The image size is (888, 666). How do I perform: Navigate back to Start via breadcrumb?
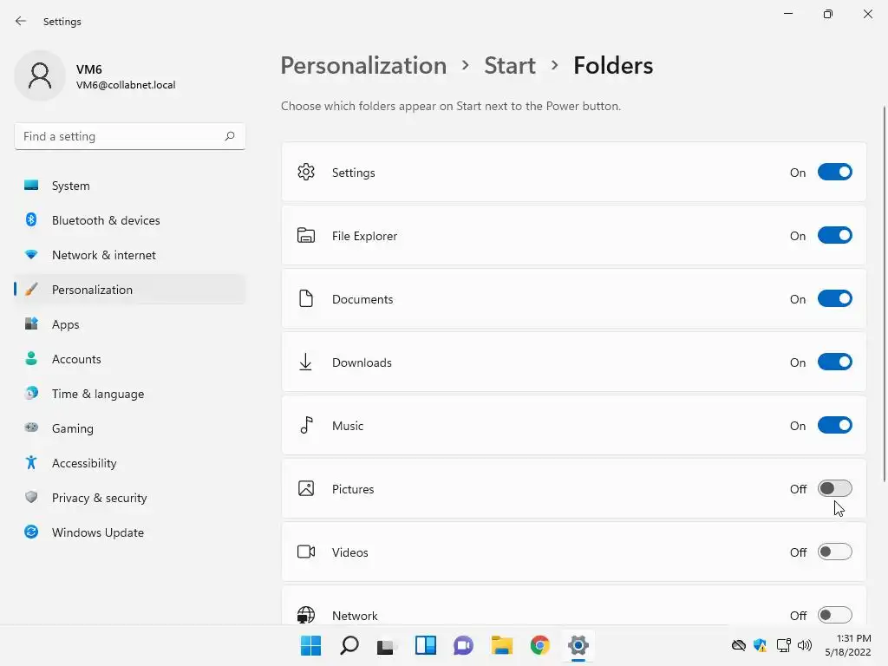510,66
